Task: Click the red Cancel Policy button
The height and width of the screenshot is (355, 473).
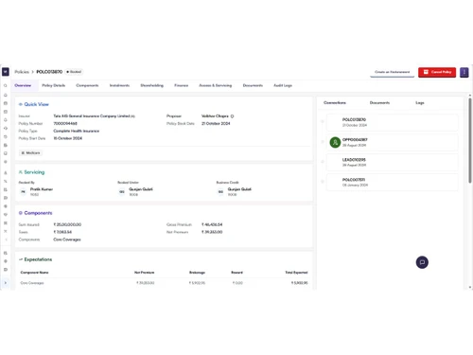Action: click(437, 72)
